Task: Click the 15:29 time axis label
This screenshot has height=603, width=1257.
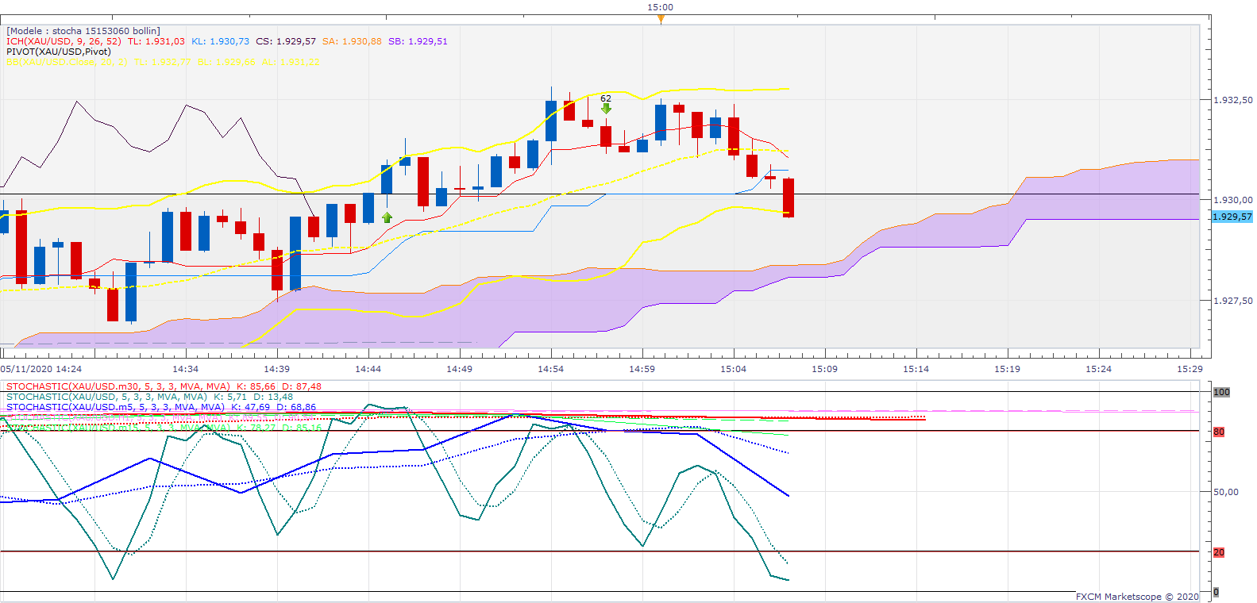Action: tap(1190, 369)
